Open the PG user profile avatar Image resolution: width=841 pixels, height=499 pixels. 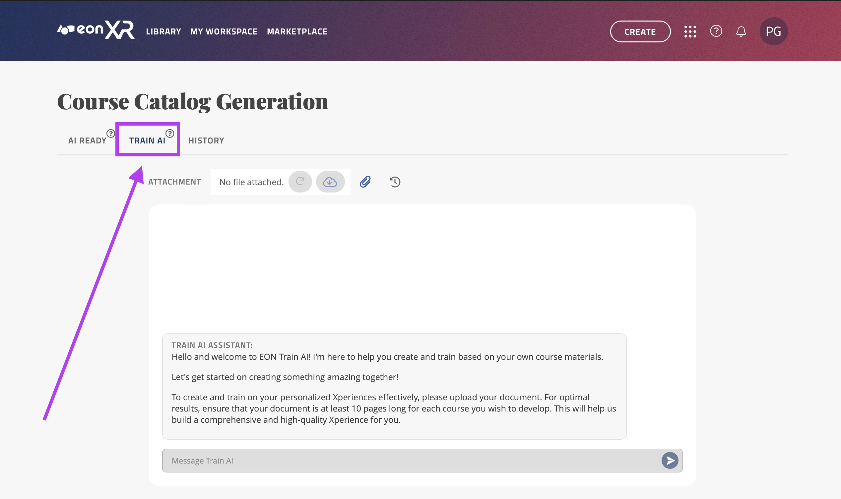click(773, 31)
